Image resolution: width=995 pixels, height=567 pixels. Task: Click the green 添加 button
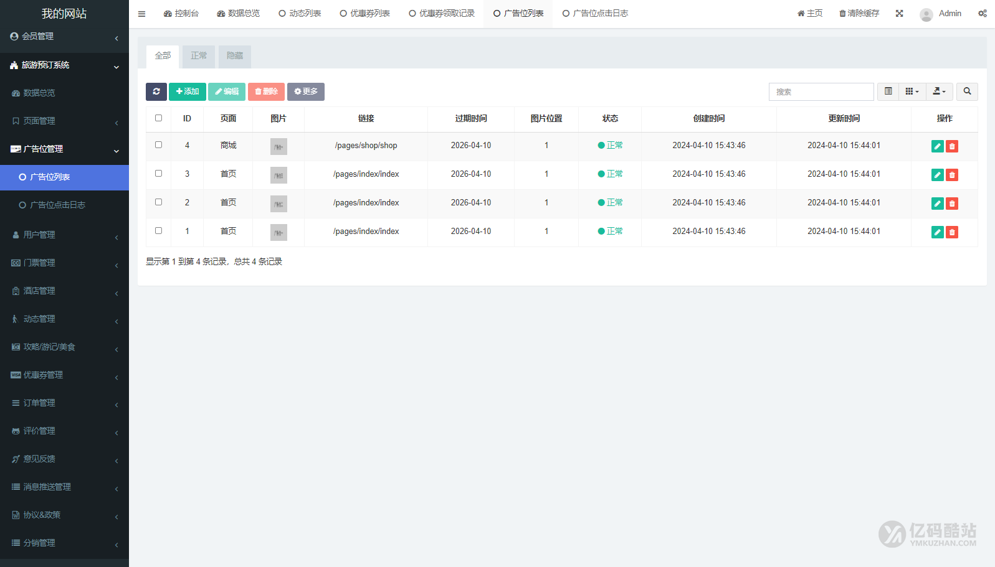[187, 91]
